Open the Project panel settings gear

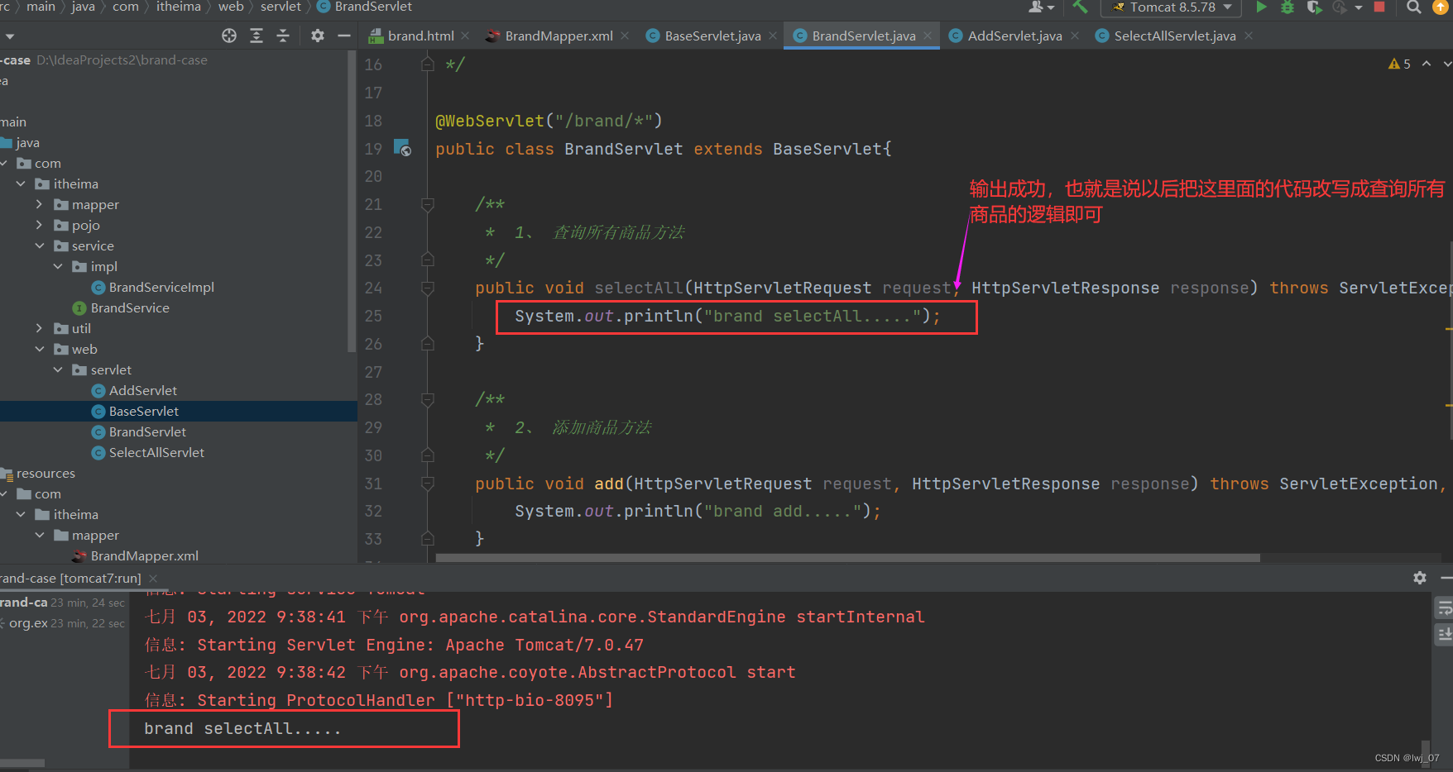(317, 36)
